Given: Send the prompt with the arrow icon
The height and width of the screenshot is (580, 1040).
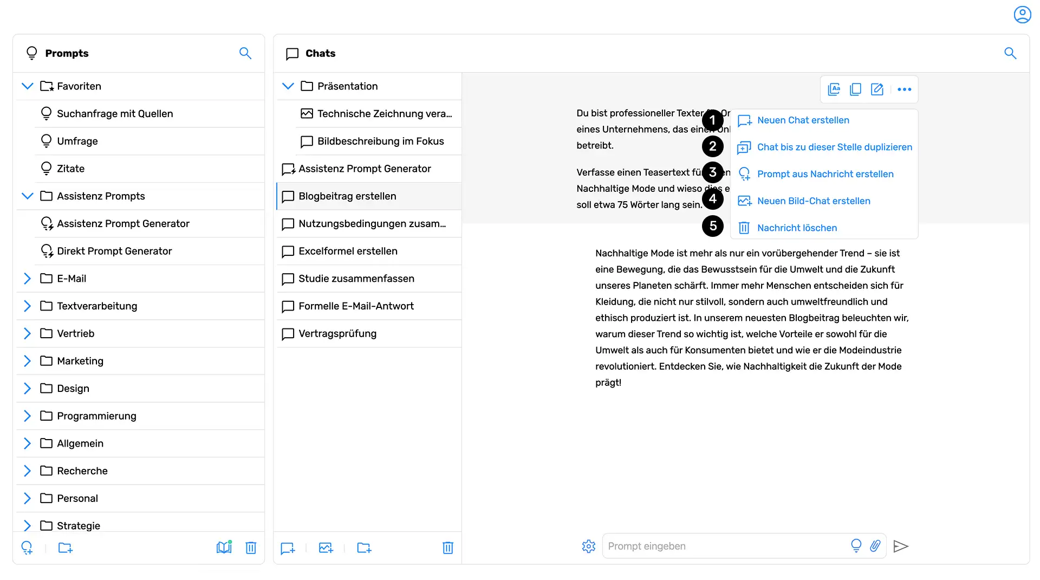Looking at the screenshot, I should coord(901,546).
